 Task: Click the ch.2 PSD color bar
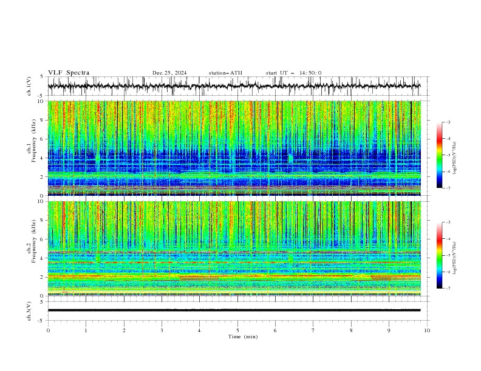coord(440,255)
